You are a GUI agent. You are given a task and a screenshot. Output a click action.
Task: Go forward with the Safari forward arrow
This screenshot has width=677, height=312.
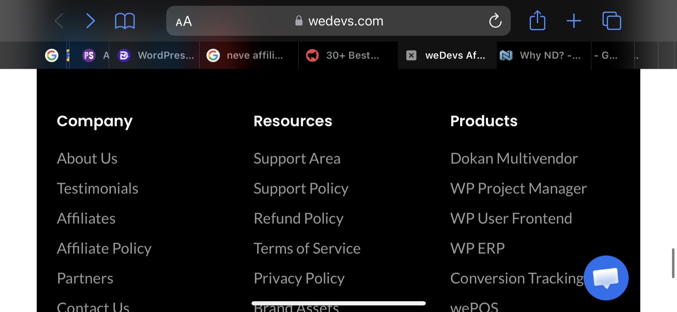click(90, 21)
